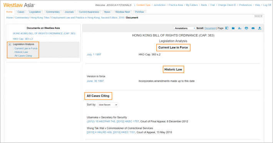Switch to the Cases tab
This screenshot has height=143, width=273.
tap(21, 12)
